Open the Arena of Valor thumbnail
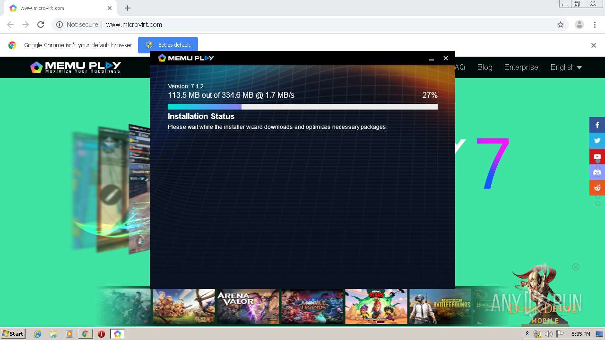The height and width of the screenshot is (340, 605). [248, 306]
